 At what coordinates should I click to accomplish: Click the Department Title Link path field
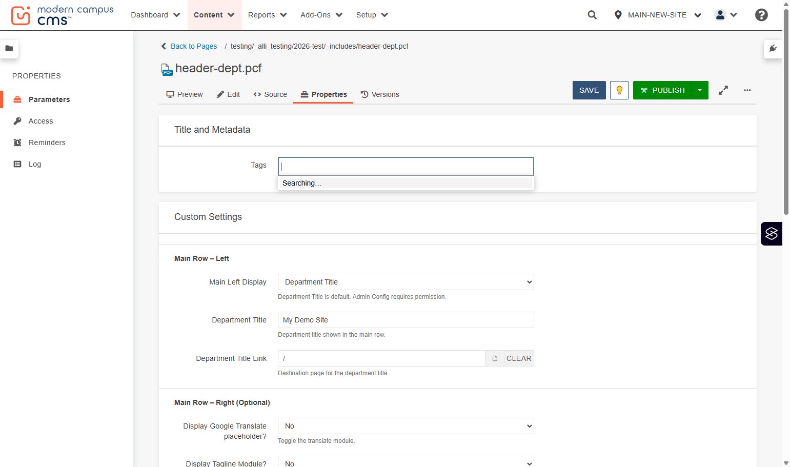[x=382, y=358]
